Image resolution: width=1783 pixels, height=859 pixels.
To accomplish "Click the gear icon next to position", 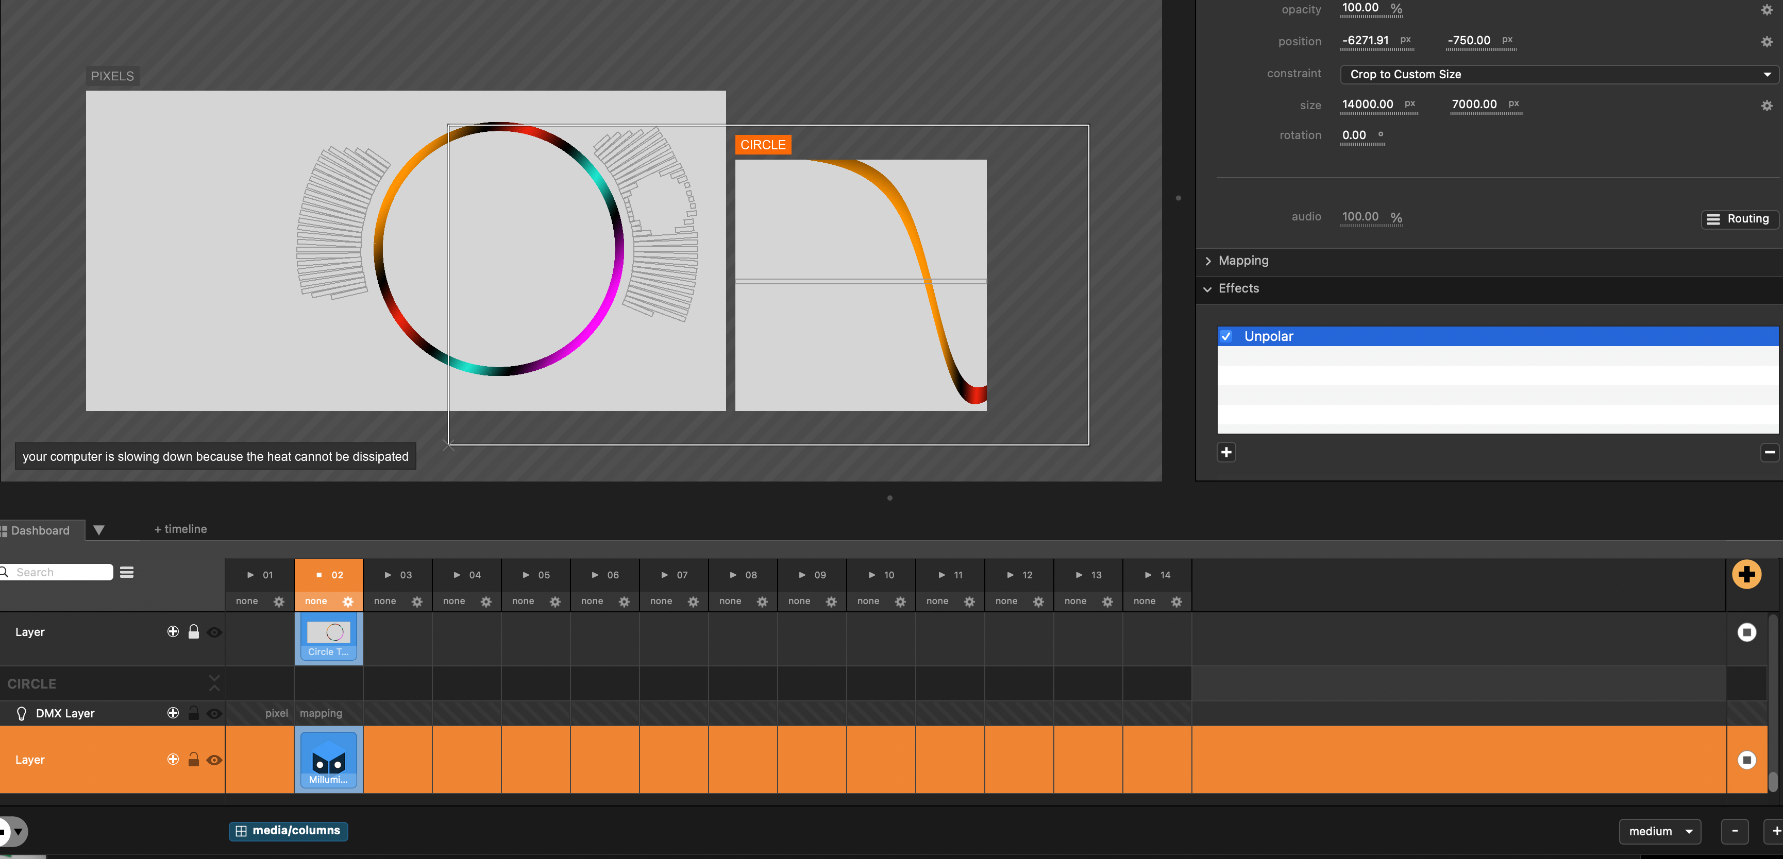I will click(x=1767, y=42).
